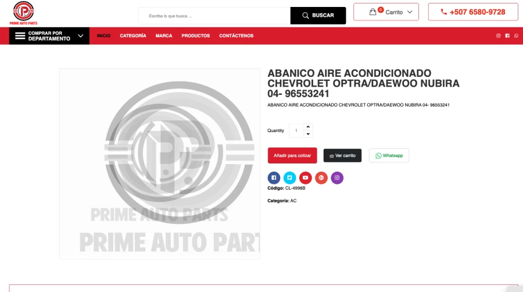Click the magnifier icon in BUSCAR button

point(305,16)
